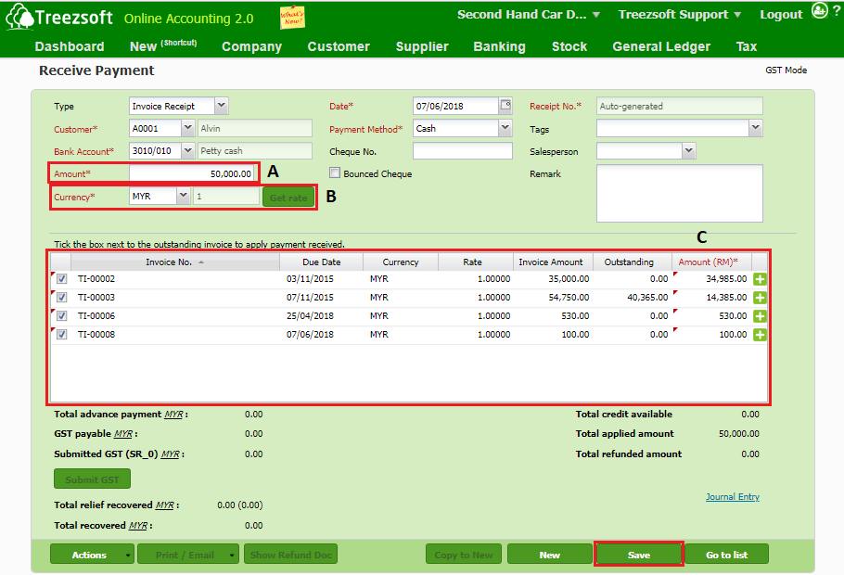The image size is (844, 575).
Task: Untick the TI-00006 invoice checkbox
Action: click(x=62, y=316)
